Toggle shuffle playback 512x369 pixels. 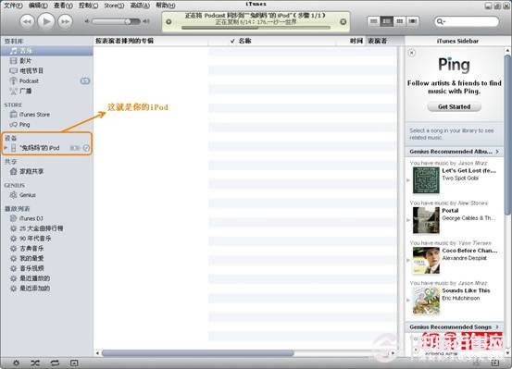35,363
